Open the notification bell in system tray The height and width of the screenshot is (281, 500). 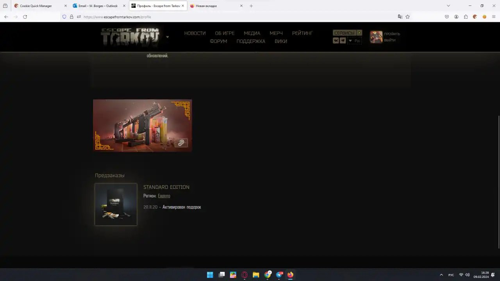tap(493, 275)
